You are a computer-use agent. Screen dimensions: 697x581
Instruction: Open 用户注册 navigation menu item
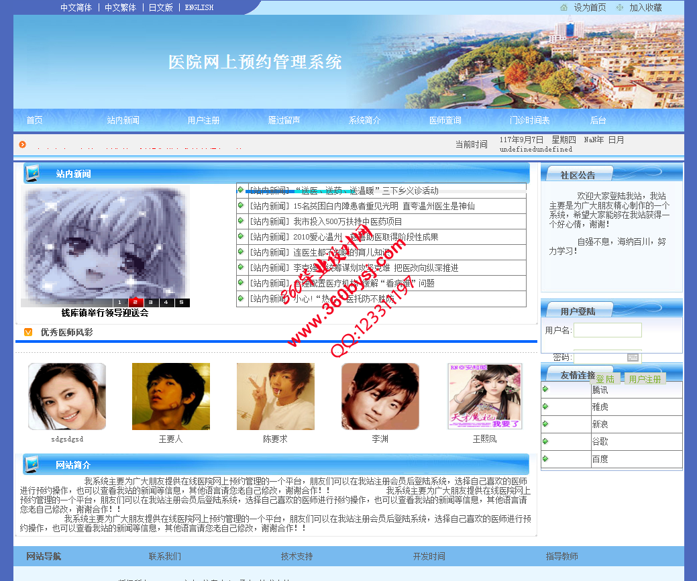pos(203,120)
